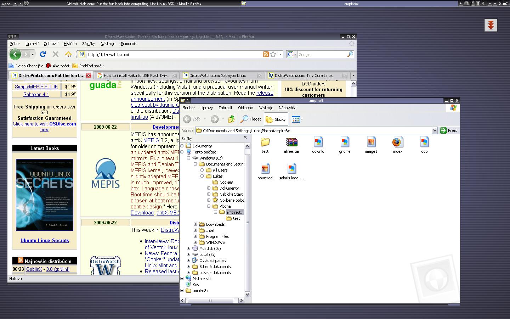Click the red arrows desktop icon
Viewport: 510px width, 319px height.
tap(491, 25)
